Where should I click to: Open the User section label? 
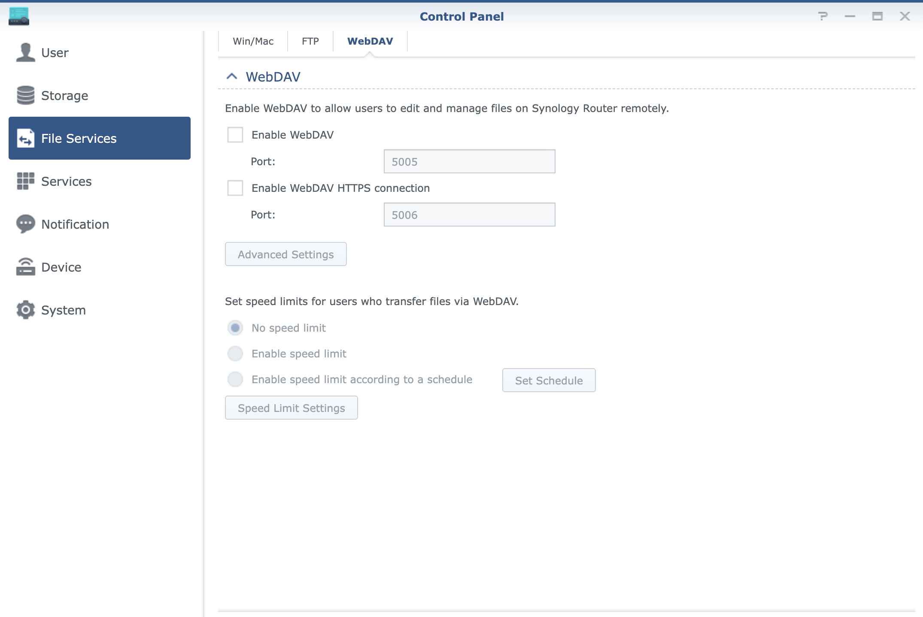[x=55, y=53]
